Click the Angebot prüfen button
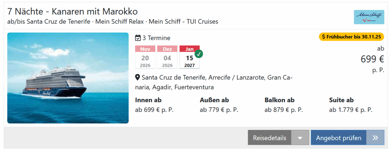This screenshot has height=149, width=390. (x=339, y=138)
